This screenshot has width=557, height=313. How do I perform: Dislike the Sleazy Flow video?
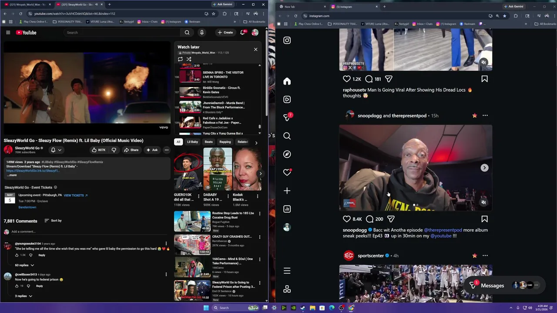(x=114, y=150)
